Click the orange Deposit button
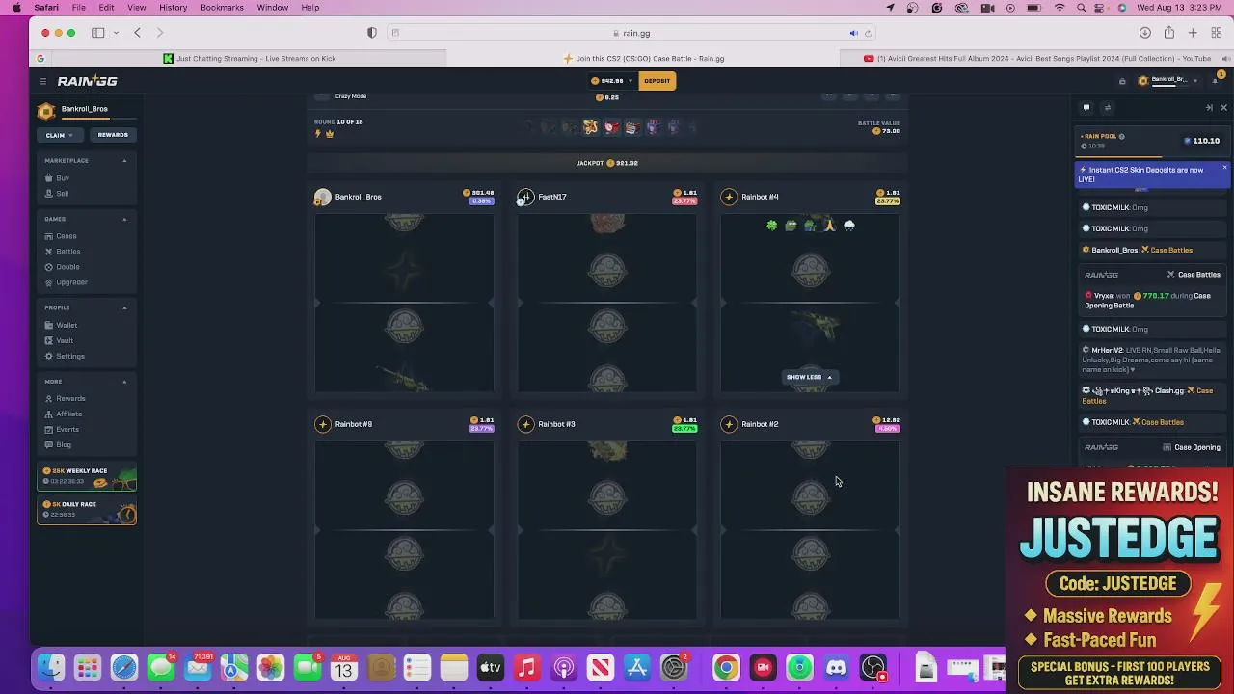Image resolution: width=1234 pixels, height=694 pixels. (657, 81)
